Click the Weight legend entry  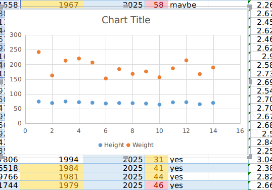pos(140,145)
